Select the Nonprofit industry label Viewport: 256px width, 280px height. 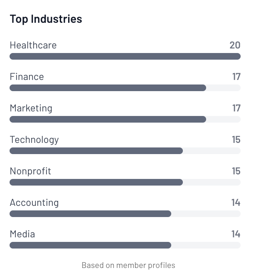(30, 171)
